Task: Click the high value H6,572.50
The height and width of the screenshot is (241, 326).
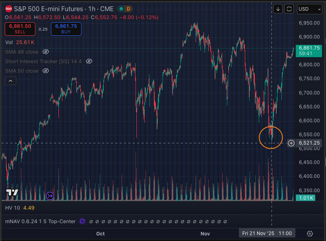Action: click(47, 17)
